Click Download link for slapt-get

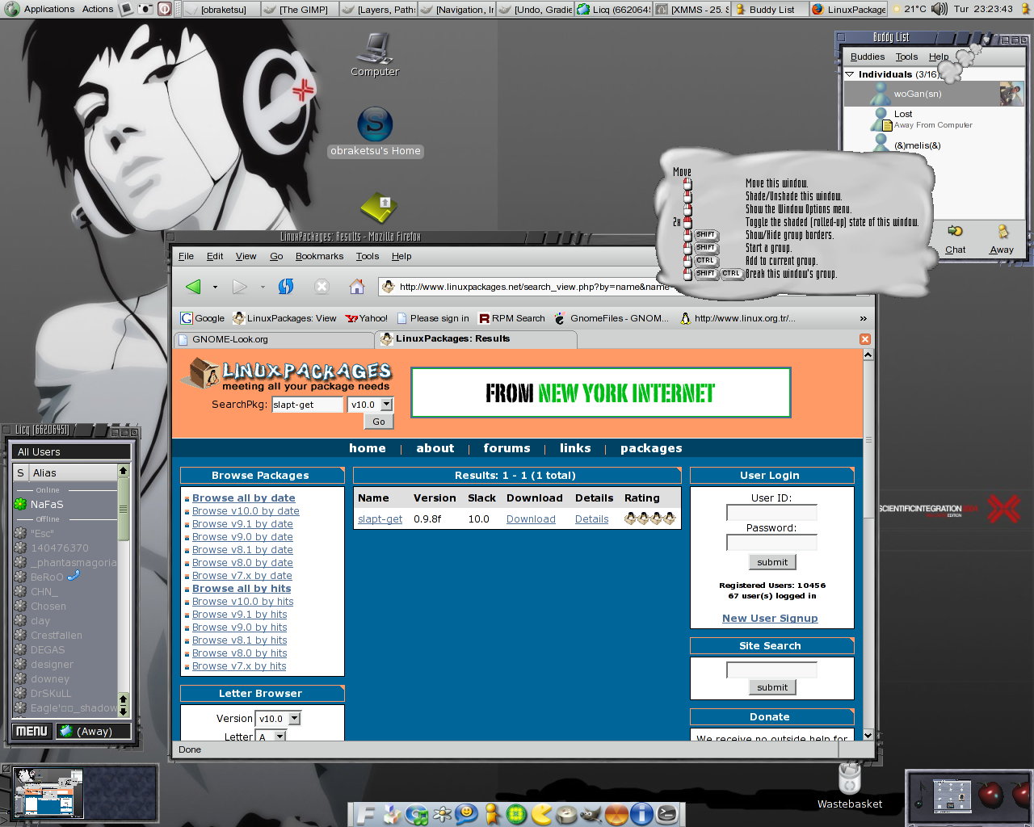[x=531, y=519]
